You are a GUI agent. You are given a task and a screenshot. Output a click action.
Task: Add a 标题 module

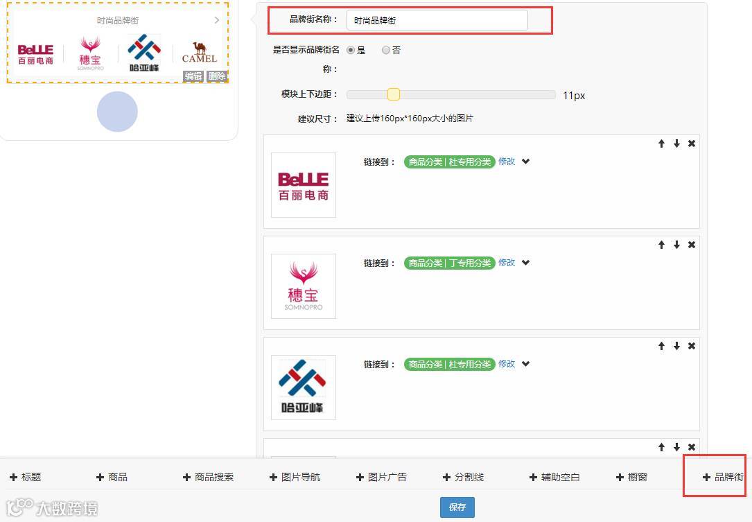[x=26, y=478]
